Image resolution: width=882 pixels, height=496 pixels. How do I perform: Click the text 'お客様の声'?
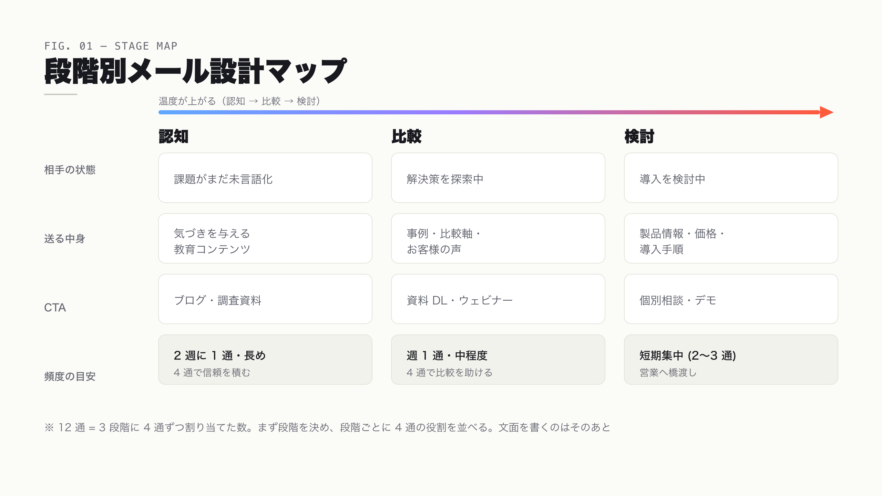pyautogui.click(x=434, y=249)
